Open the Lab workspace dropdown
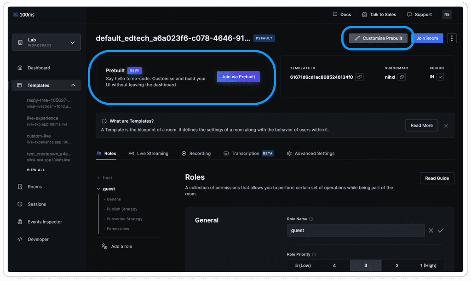 coord(46,42)
